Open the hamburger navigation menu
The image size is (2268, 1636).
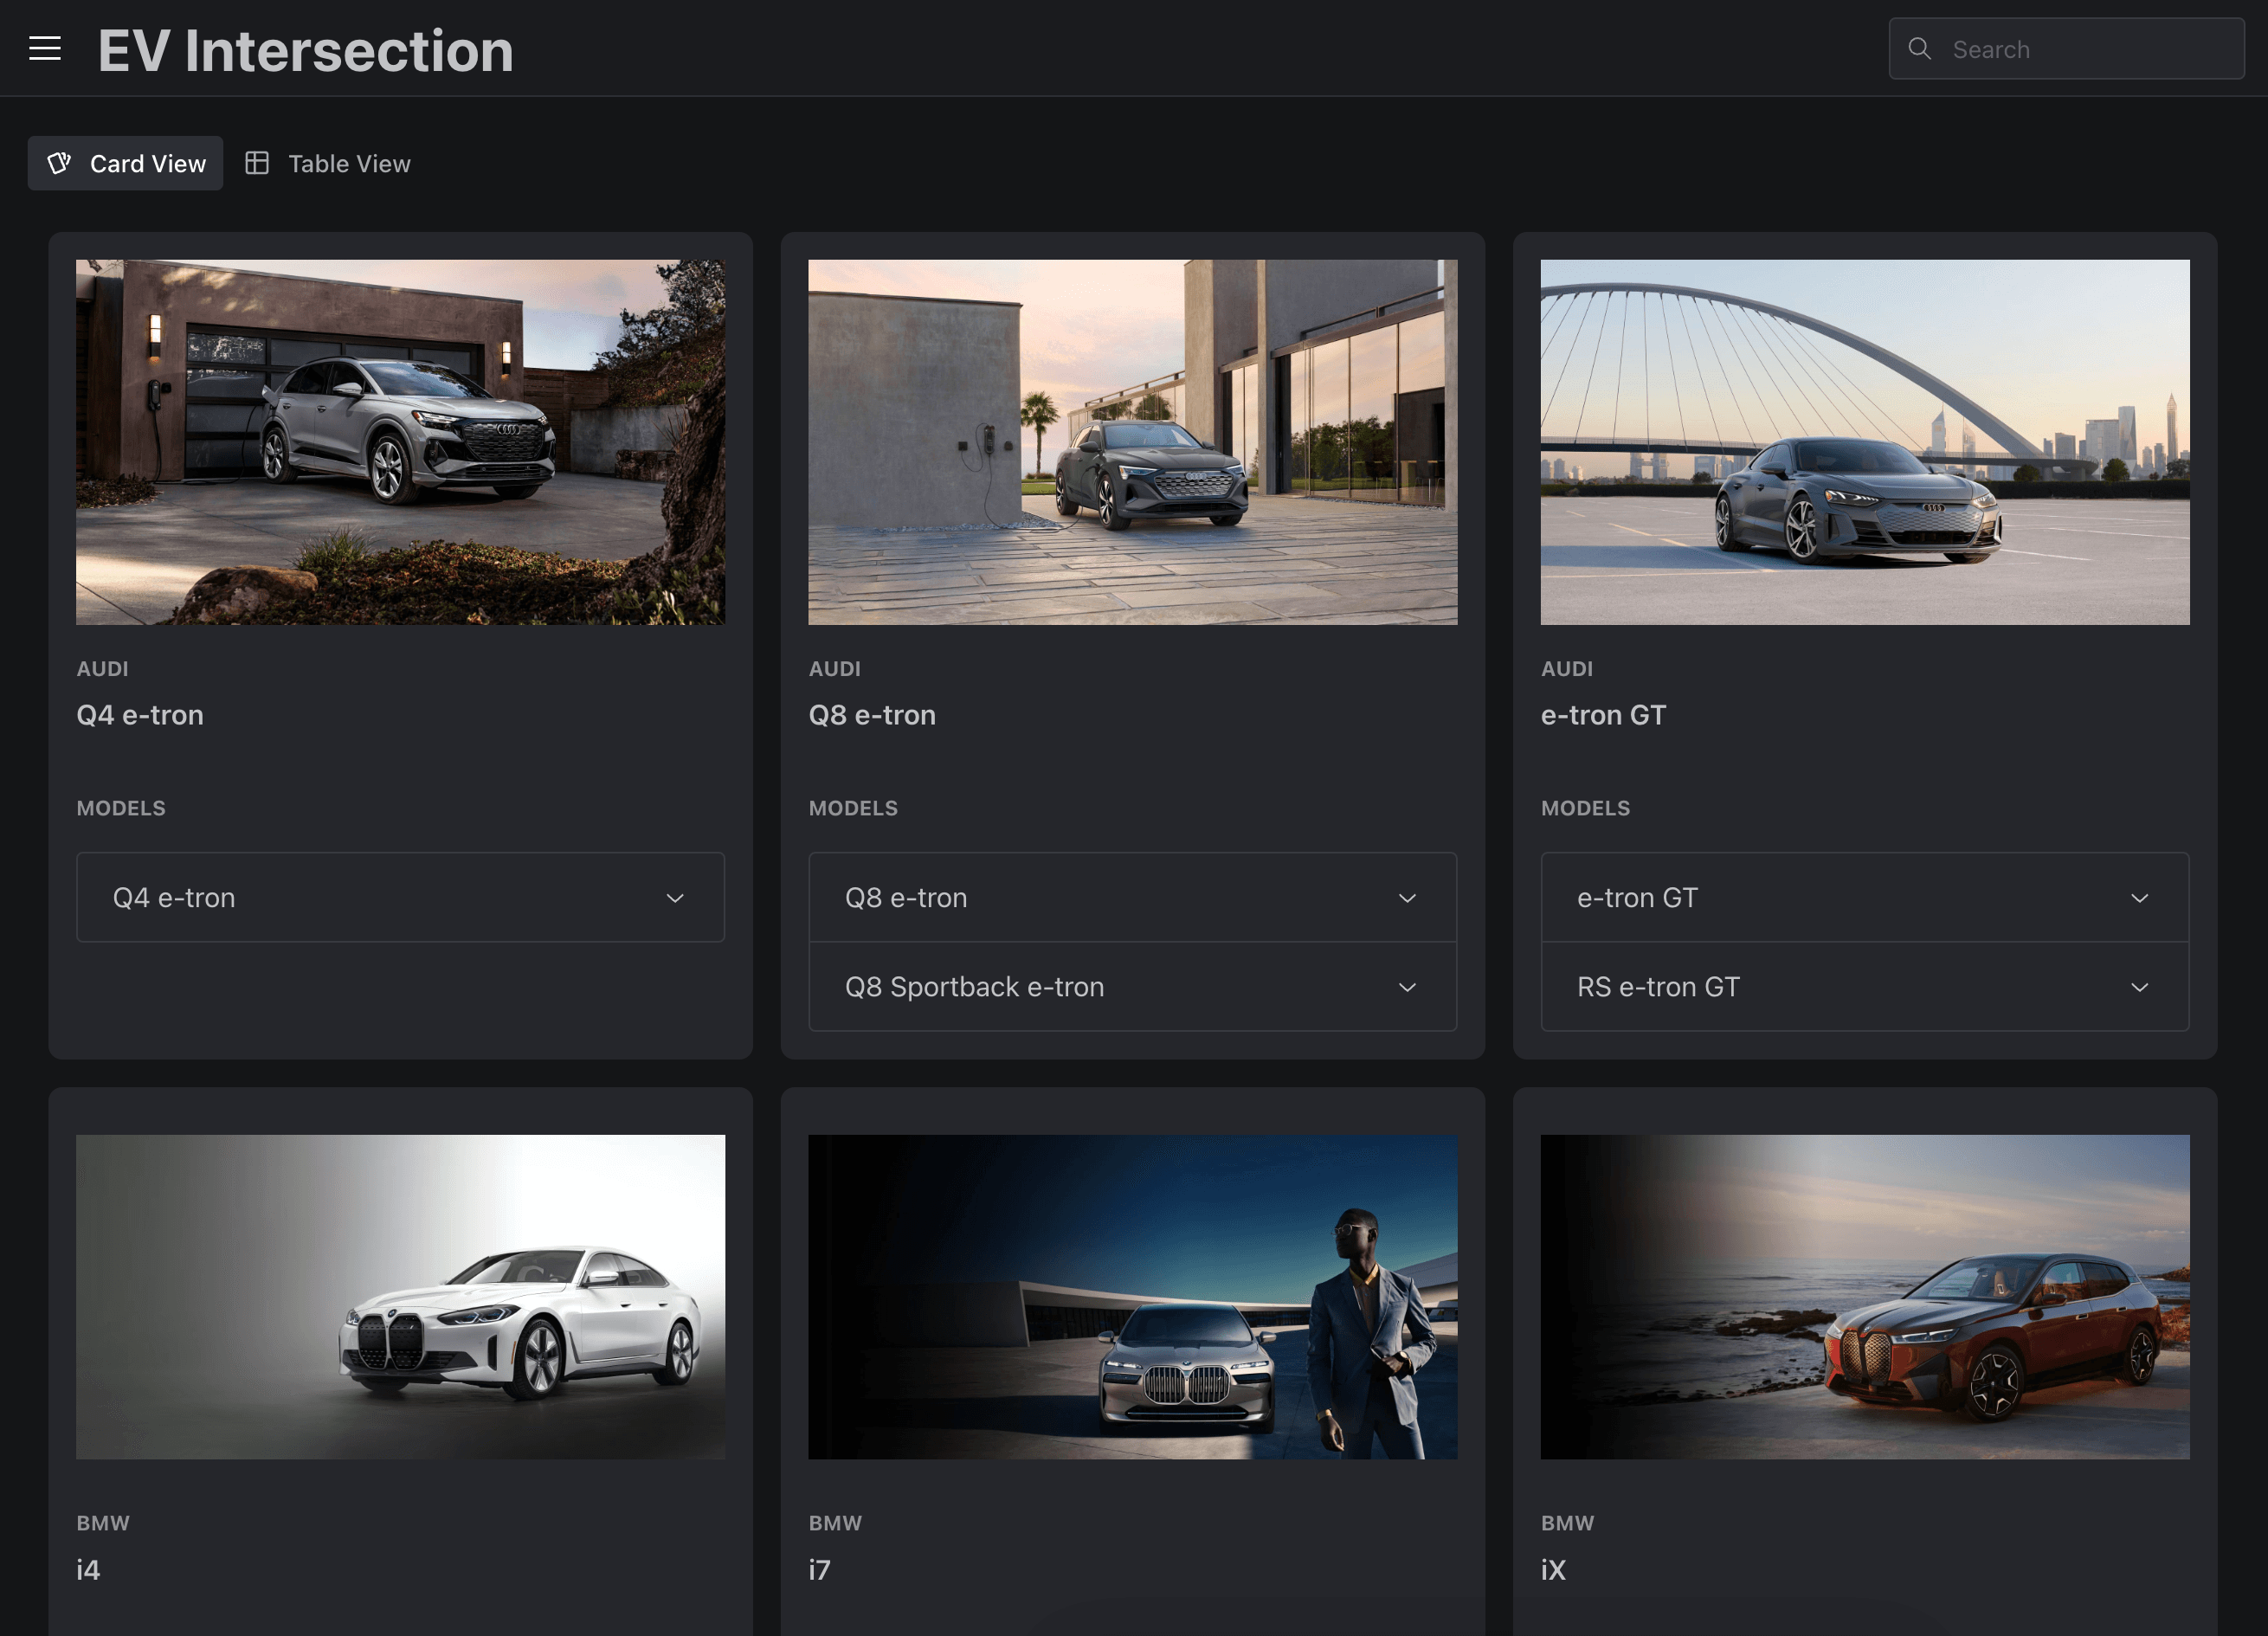pos(45,48)
